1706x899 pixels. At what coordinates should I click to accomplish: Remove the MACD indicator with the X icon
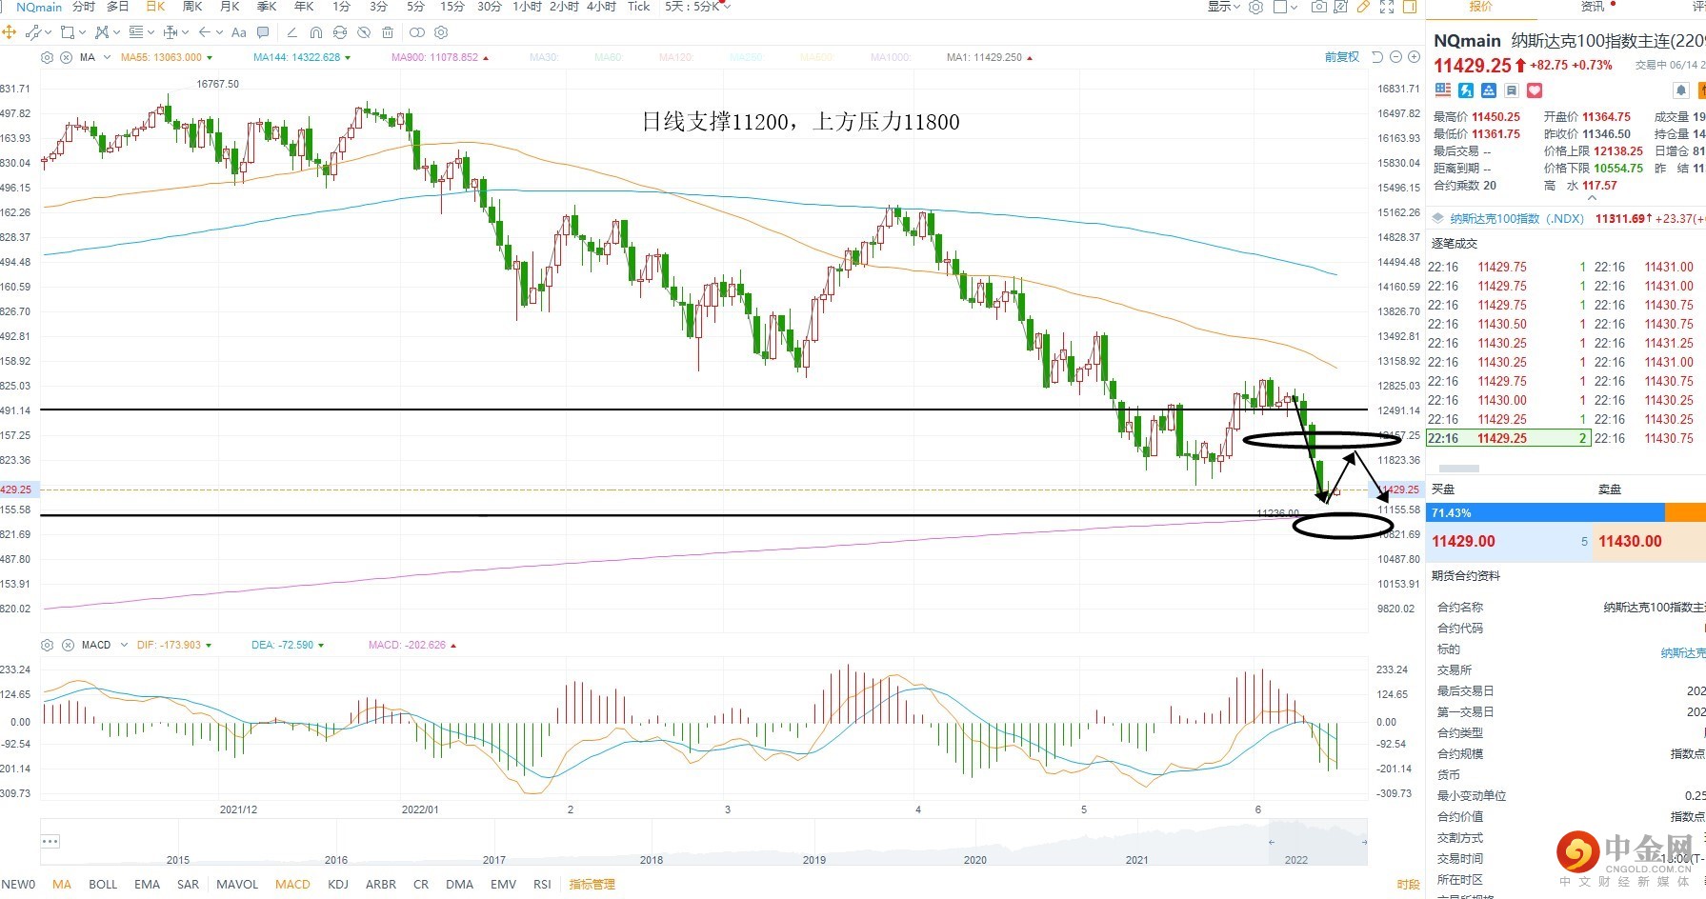click(68, 645)
